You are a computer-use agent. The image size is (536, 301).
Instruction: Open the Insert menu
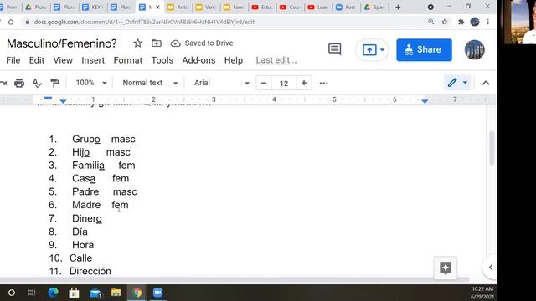tap(93, 60)
